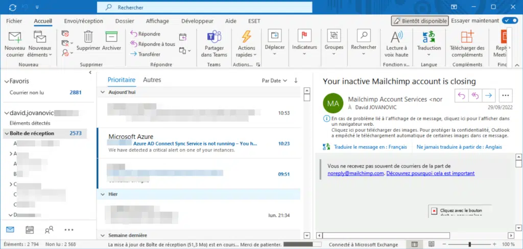Image resolution: width=523 pixels, height=249 pixels.
Task: Open the Par Date sort dropdown
Action: 274,80
